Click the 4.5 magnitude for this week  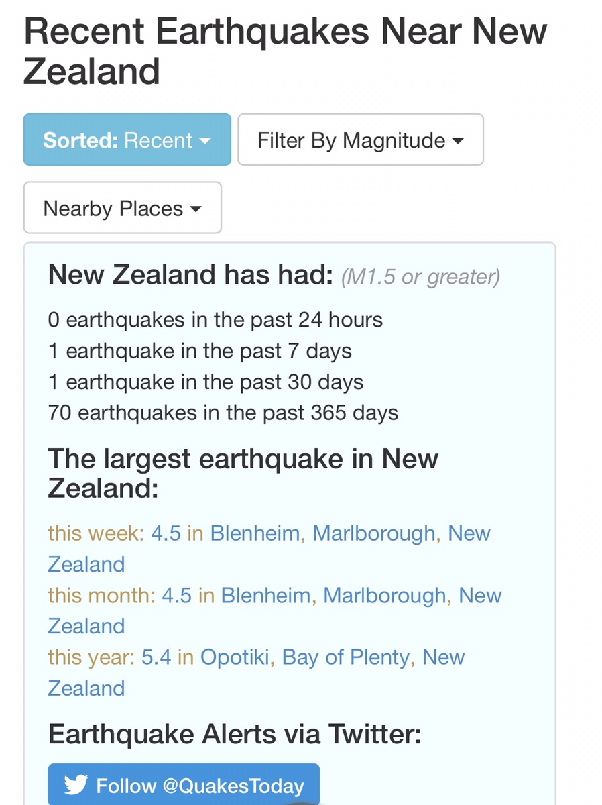click(x=165, y=534)
